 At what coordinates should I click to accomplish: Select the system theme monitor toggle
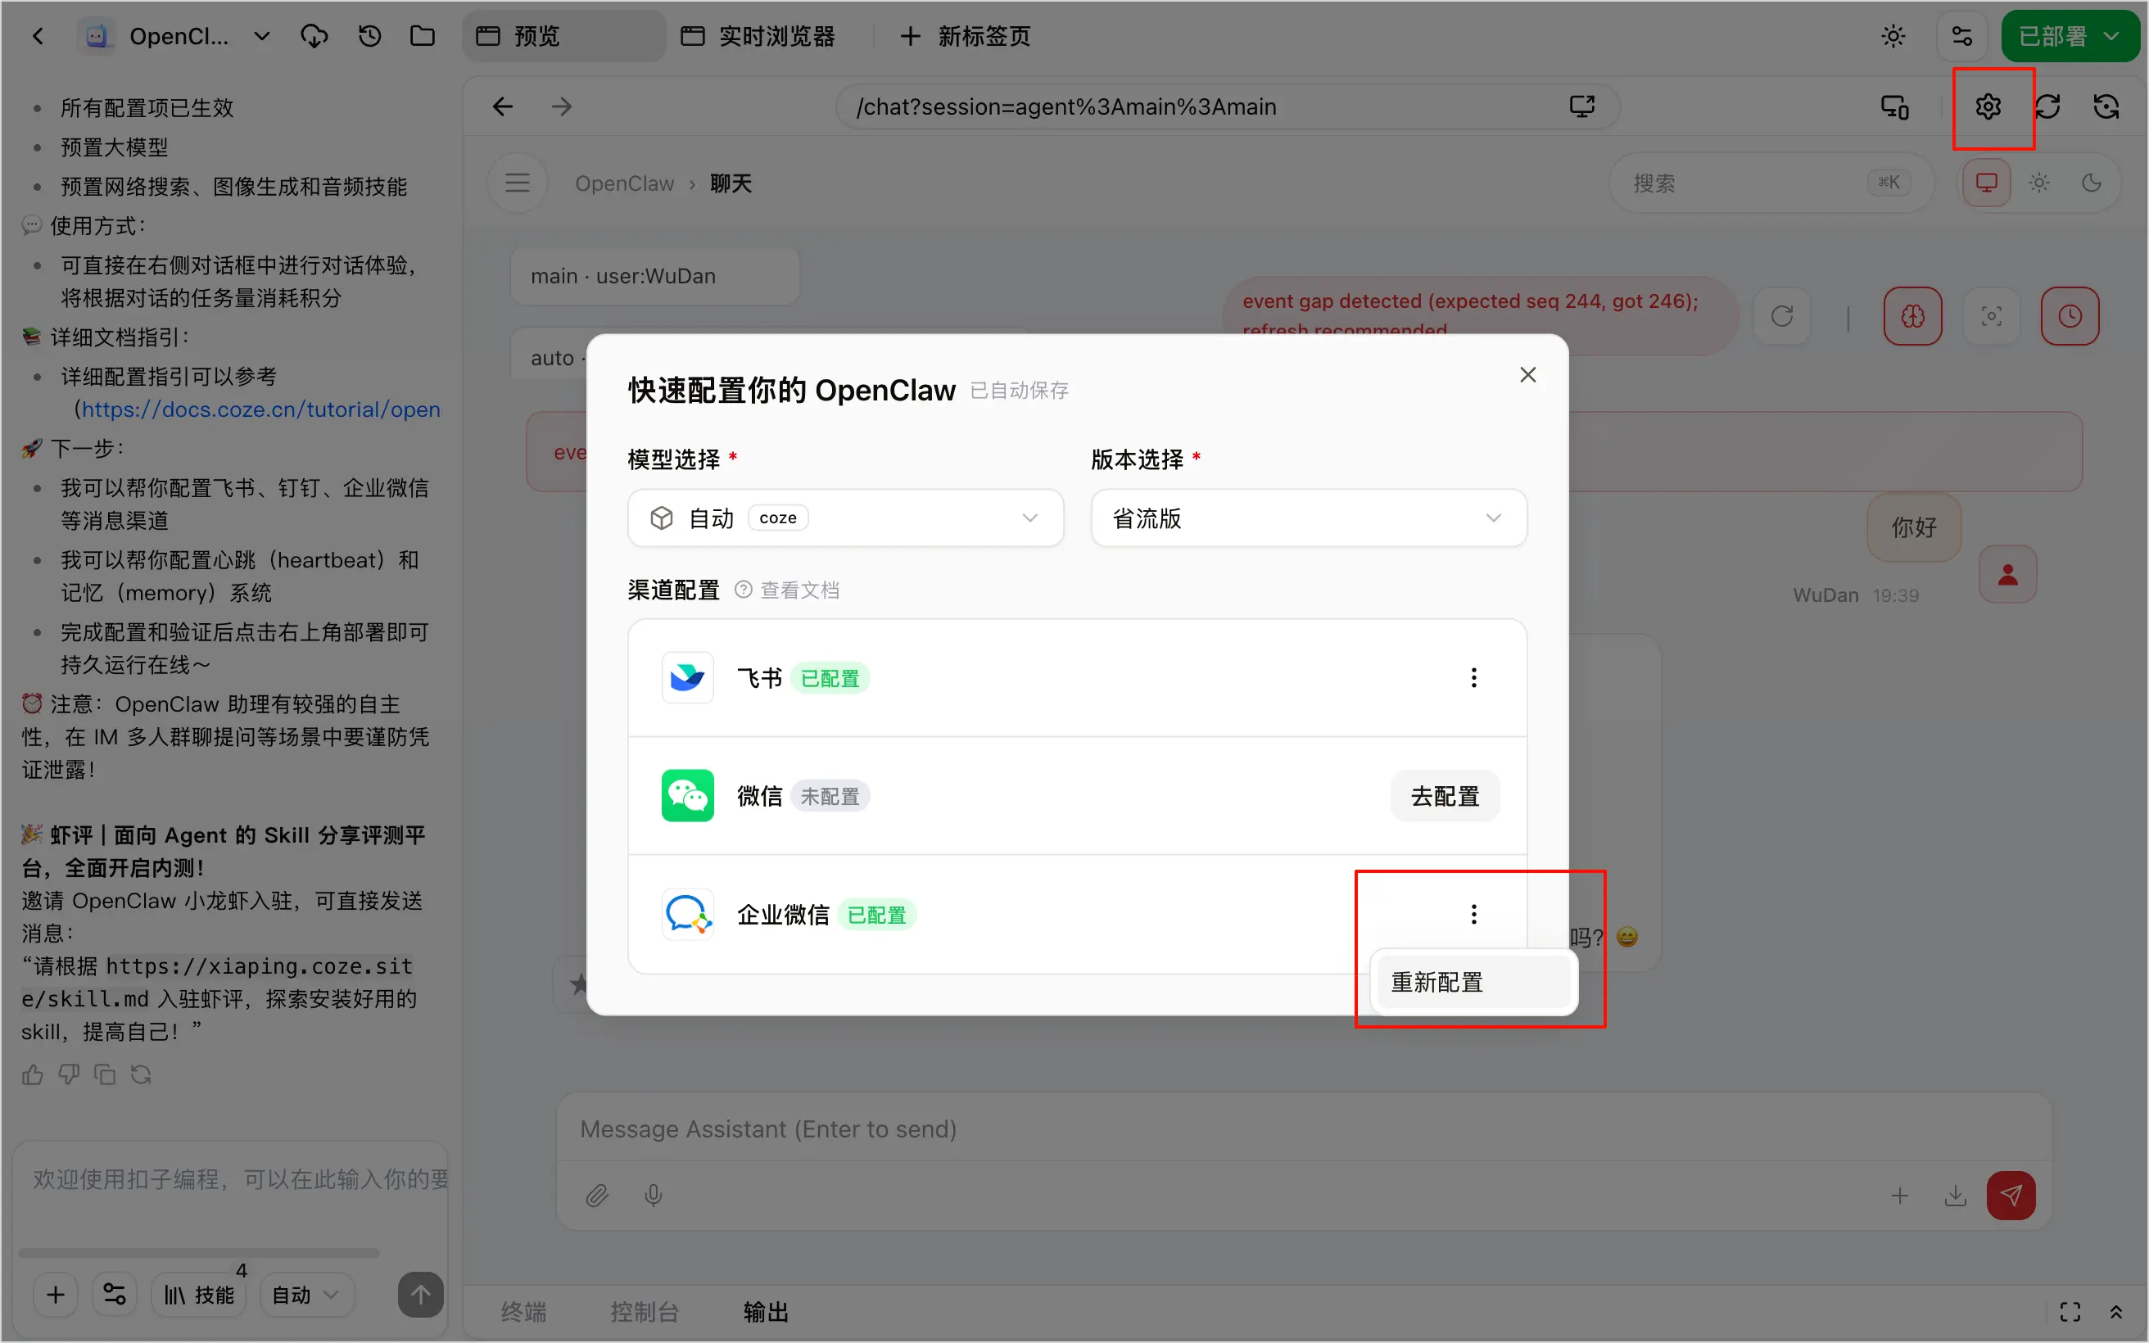(1987, 183)
